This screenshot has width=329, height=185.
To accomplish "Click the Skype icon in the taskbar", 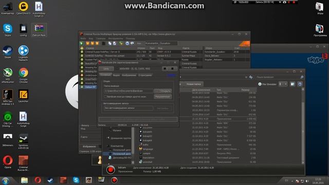I will click(76, 180).
